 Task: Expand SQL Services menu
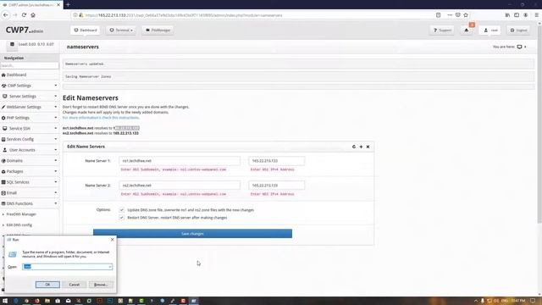click(x=30, y=182)
